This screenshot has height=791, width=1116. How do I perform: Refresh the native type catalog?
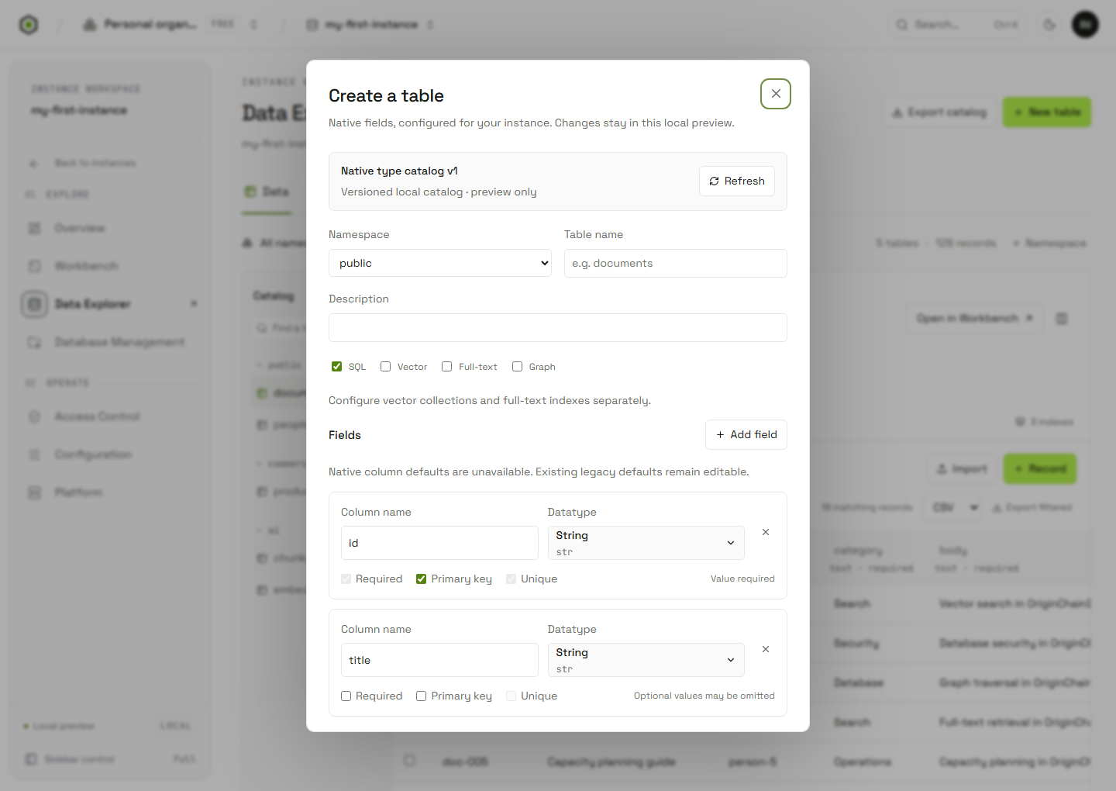736,181
